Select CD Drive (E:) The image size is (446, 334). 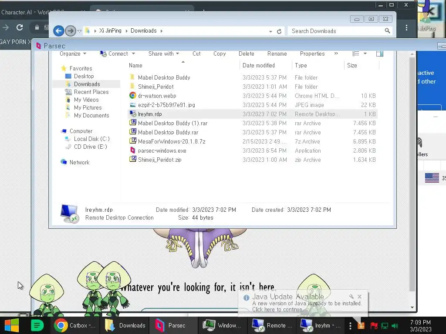pos(90,147)
